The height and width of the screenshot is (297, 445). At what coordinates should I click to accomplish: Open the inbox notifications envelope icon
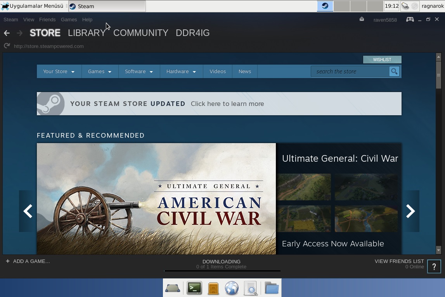(362, 19)
